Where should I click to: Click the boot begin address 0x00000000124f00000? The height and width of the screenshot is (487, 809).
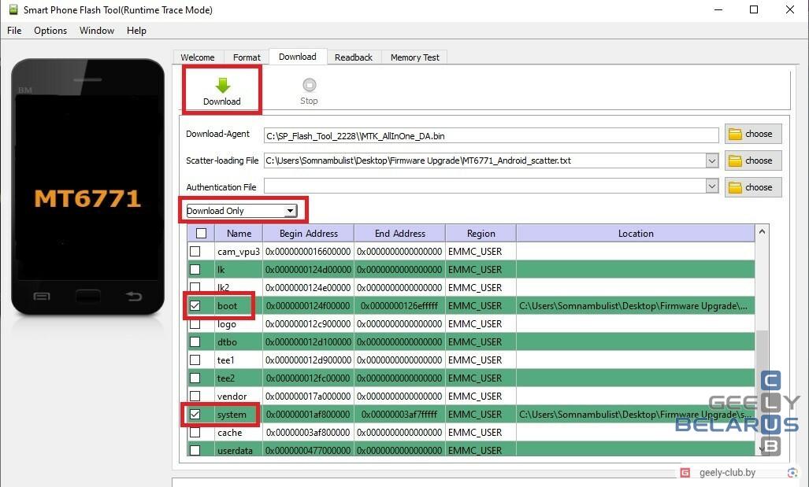(308, 305)
